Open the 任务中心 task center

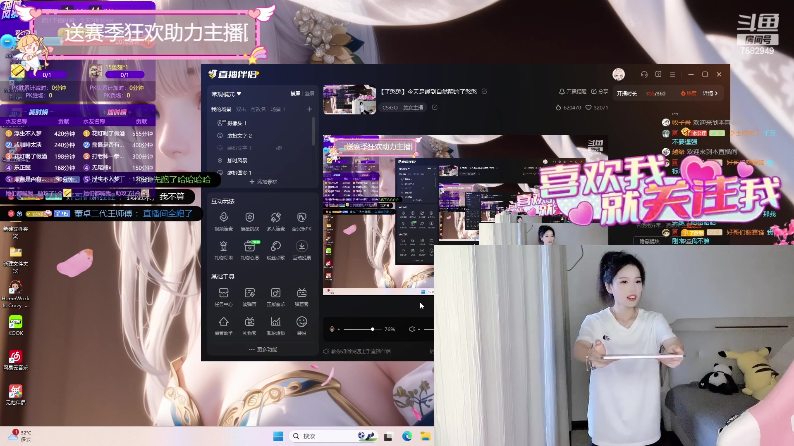pos(223,297)
